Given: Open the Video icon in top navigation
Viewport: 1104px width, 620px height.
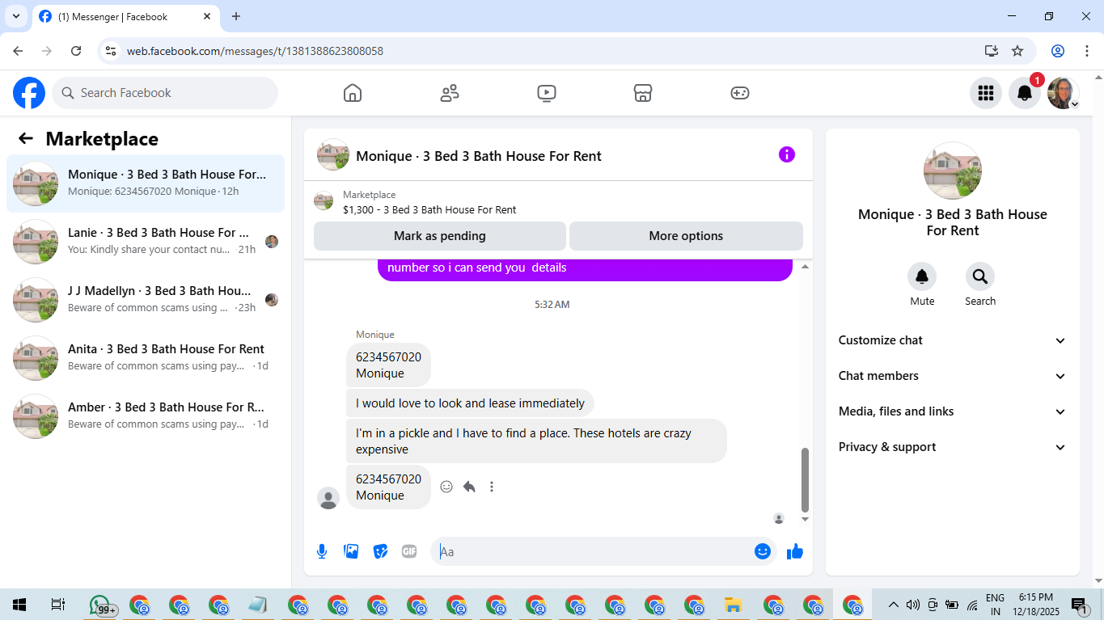Looking at the screenshot, I should pyautogui.click(x=547, y=93).
